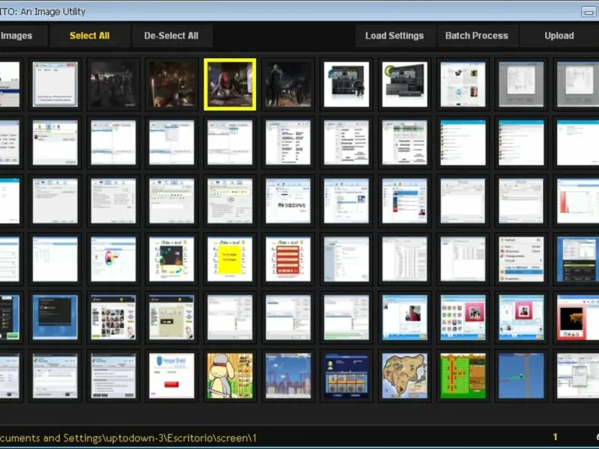This screenshot has height=449, width=599.
Task: Select the blue desktop with dark window thumbnail
Action: 55,317
